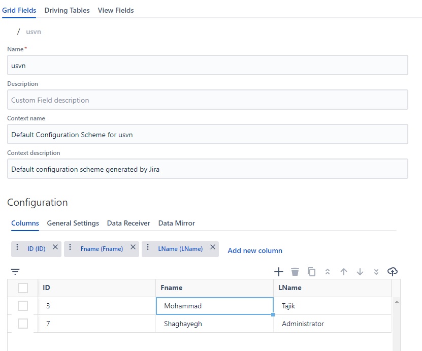Click inside the Description input field
Viewport: 422px width, 351px height.
[207, 100]
